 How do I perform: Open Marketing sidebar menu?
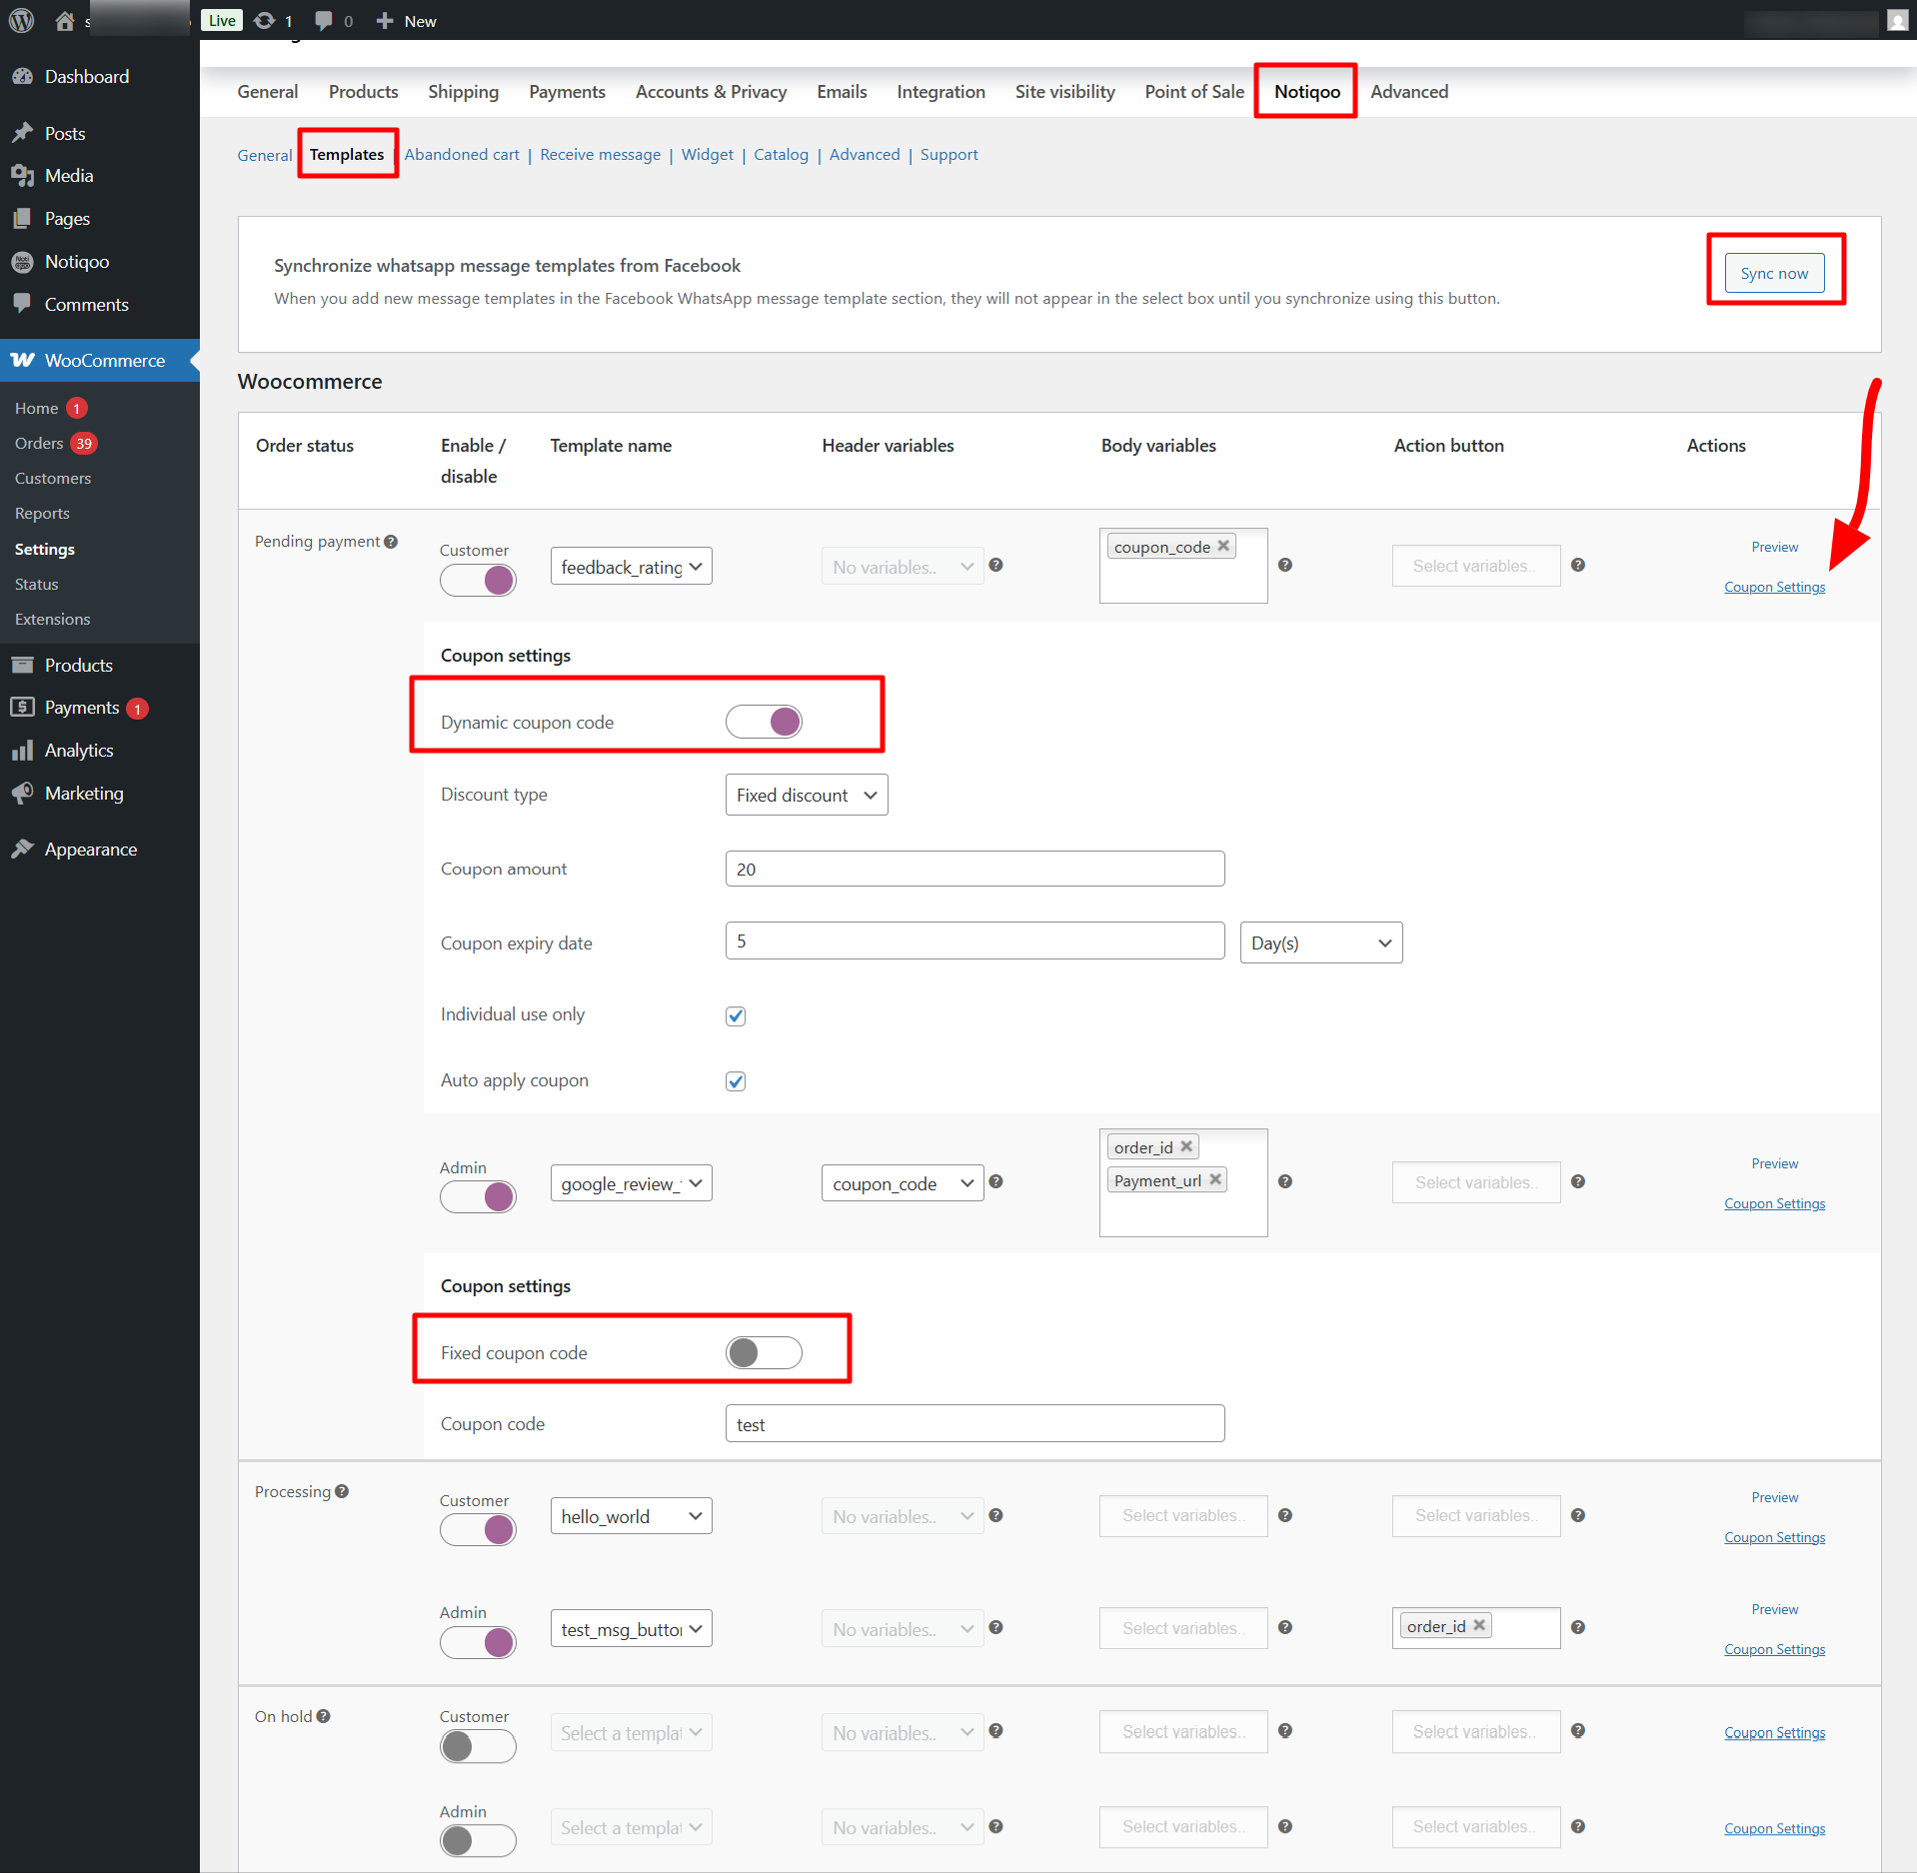click(84, 793)
